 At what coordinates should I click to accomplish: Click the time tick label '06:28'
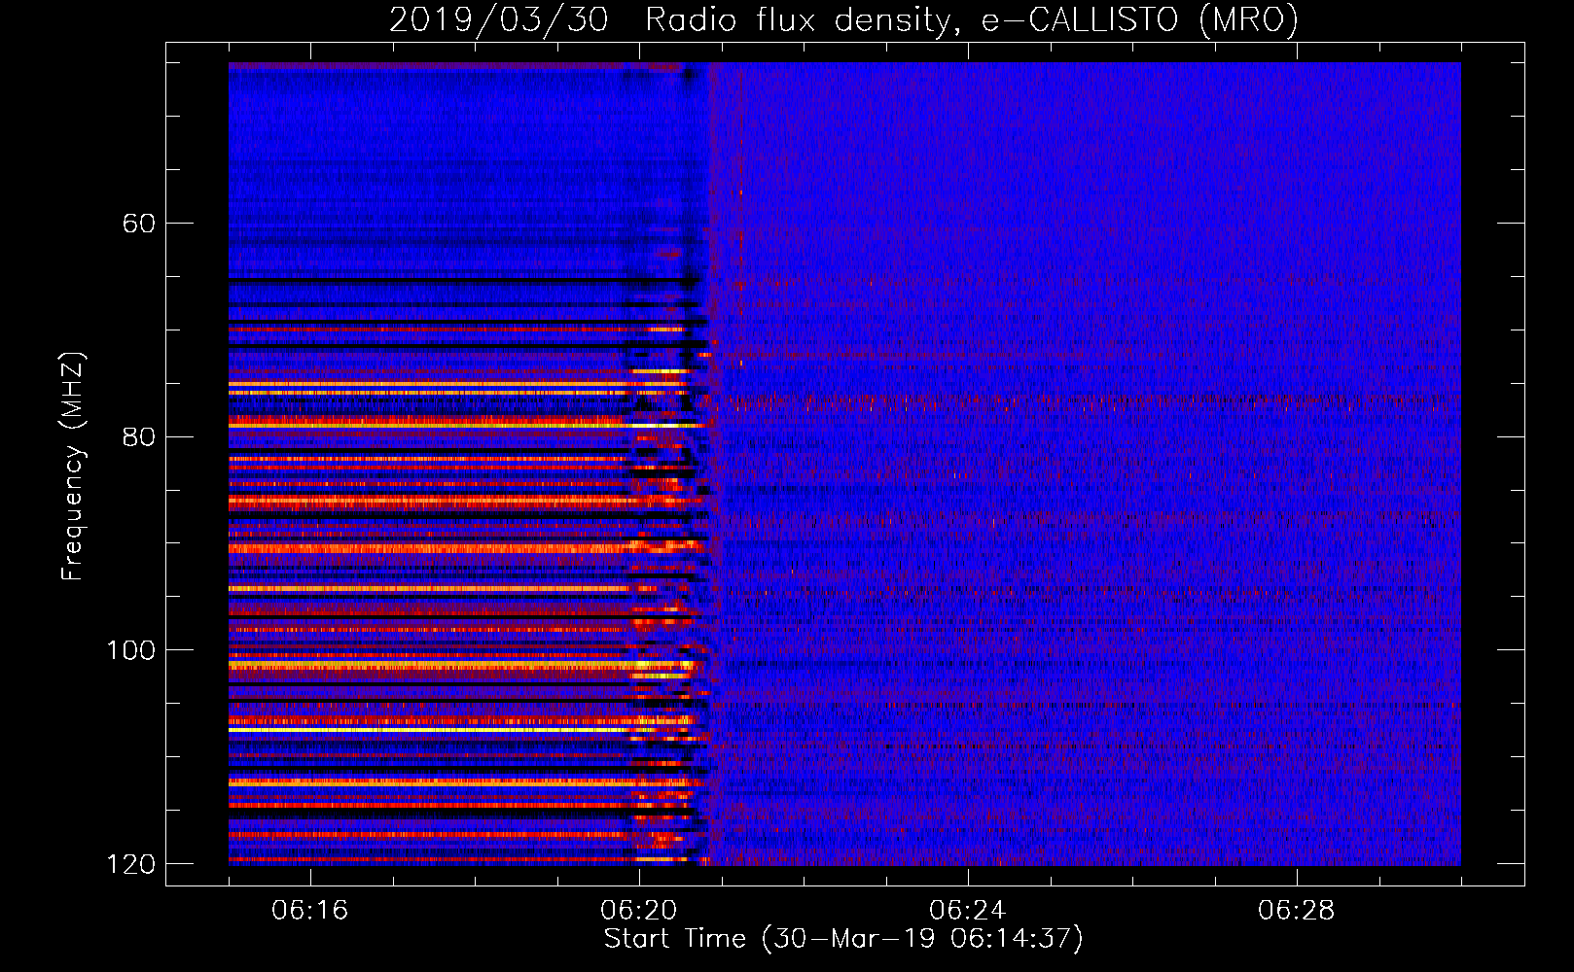point(1297,911)
